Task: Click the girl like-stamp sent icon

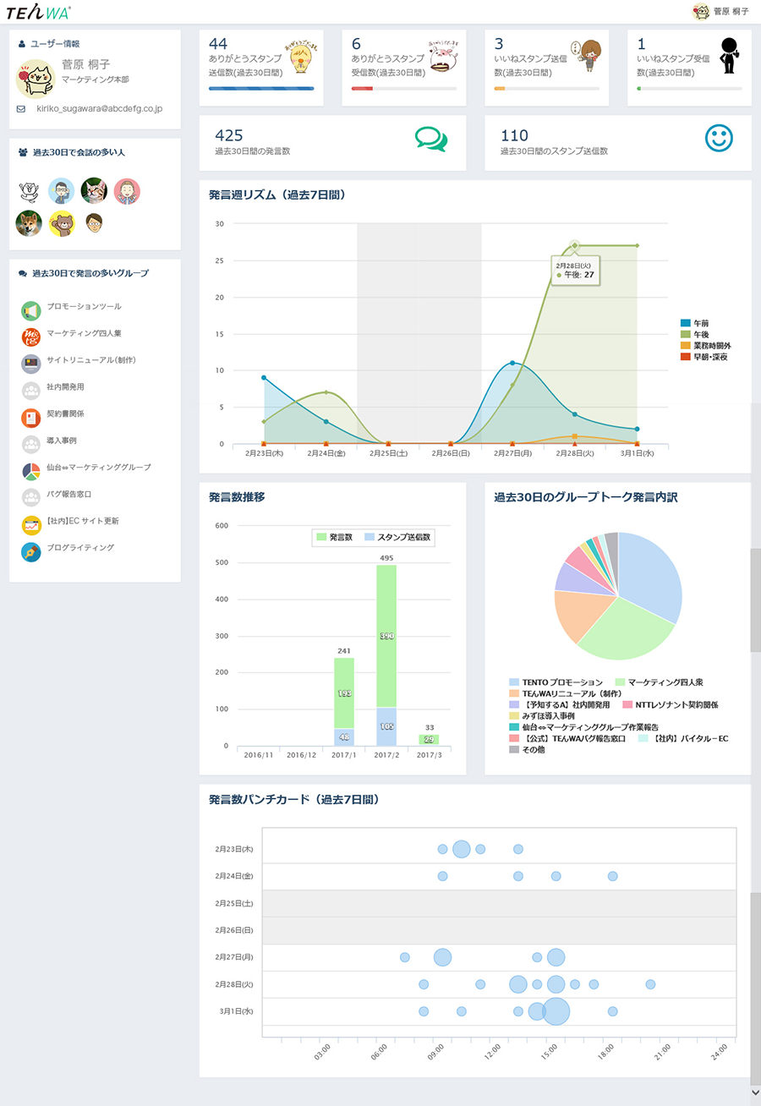Action: click(585, 57)
